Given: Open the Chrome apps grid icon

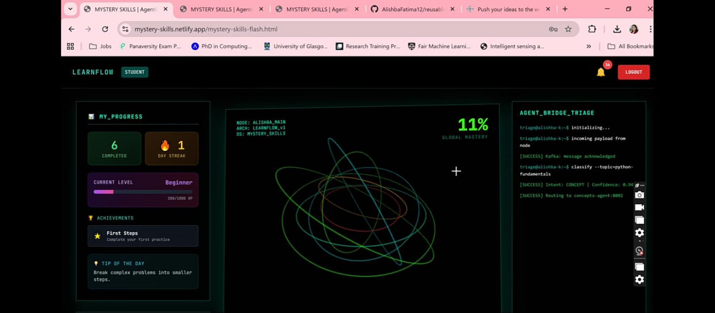Looking at the screenshot, I should tap(70, 46).
